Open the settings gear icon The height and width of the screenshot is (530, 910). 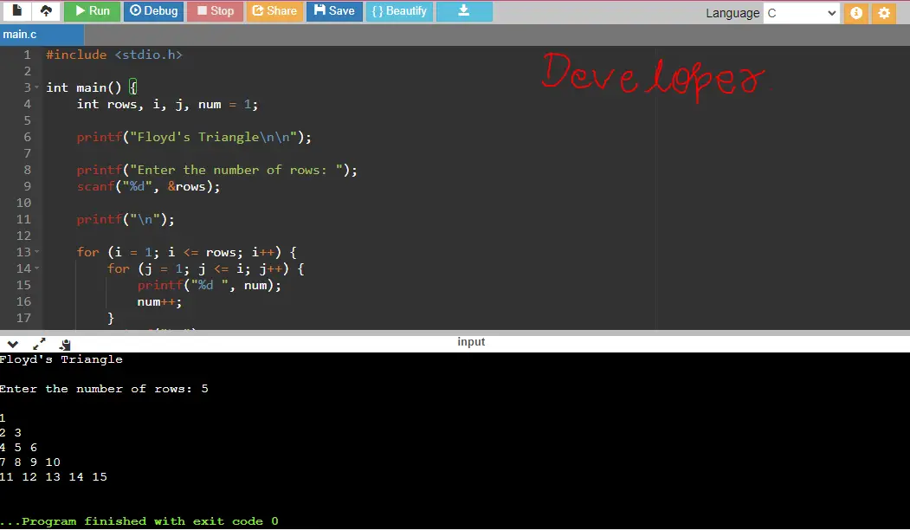click(x=884, y=13)
